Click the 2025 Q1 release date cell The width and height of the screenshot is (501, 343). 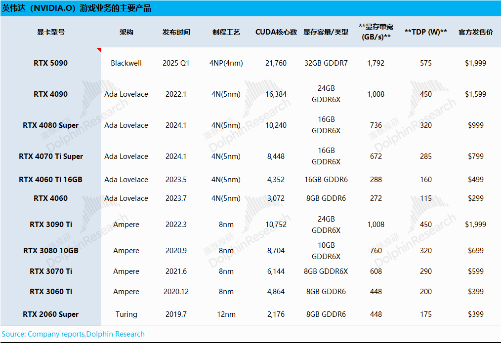176,63
